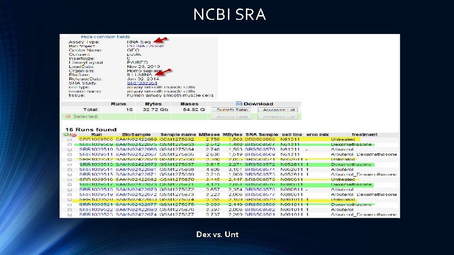The height and width of the screenshot is (255, 454).
Task: Click 'human airway smooth muscle cells' tissue value
Action: coord(170,95)
